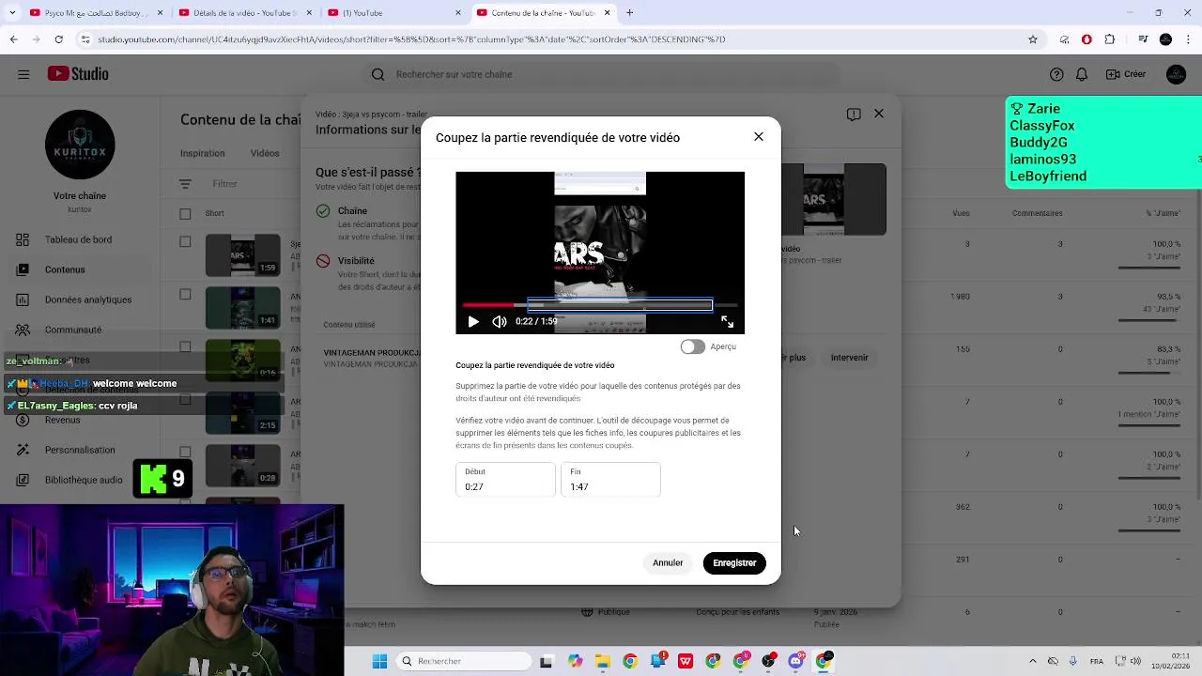Tick checkbox for the 1:41 video
This screenshot has width=1202, height=676.
click(x=185, y=295)
